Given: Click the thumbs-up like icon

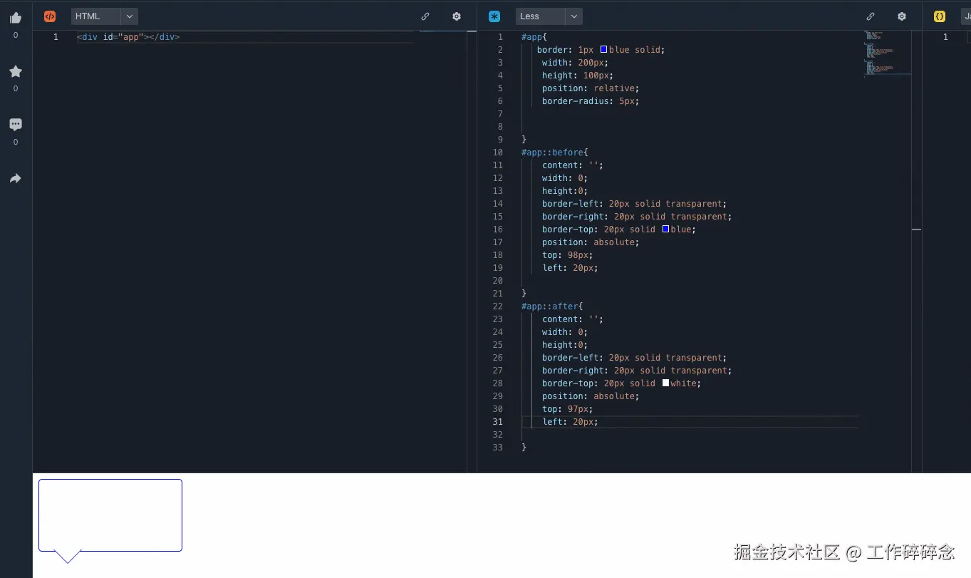Looking at the screenshot, I should pyautogui.click(x=16, y=18).
